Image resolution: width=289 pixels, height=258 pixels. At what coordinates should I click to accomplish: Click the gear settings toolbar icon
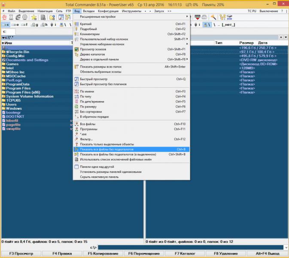pyautogui.click(x=25, y=17)
